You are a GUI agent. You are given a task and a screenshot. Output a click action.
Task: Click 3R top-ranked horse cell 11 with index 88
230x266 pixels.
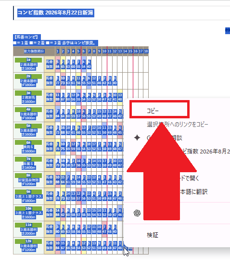tap(58, 97)
